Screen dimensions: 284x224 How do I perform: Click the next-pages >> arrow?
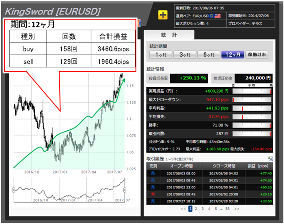[x=237, y=209]
